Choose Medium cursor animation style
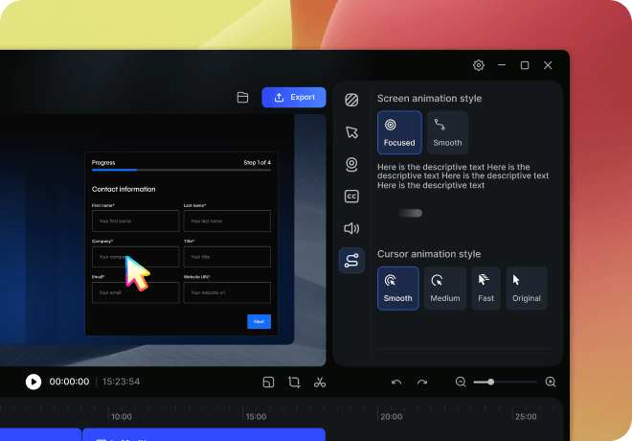This screenshot has height=441, width=632. [445, 288]
